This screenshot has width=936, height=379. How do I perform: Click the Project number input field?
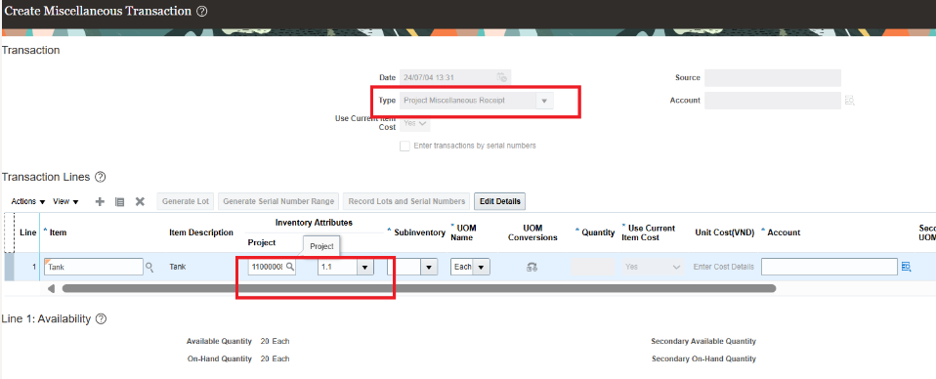(x=267, y=267)
